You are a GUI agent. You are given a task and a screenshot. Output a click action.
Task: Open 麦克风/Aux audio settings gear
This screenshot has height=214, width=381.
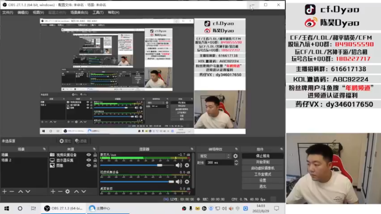coord(187,165)
